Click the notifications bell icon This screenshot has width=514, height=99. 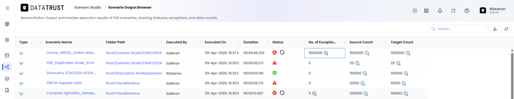(x=440, y=11)
